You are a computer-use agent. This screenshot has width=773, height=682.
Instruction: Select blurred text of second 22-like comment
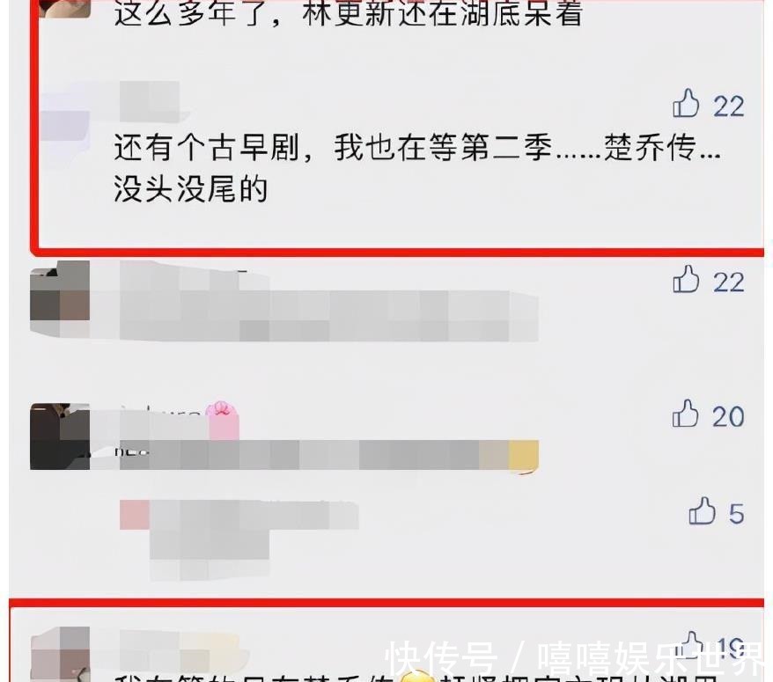point(328,315)
